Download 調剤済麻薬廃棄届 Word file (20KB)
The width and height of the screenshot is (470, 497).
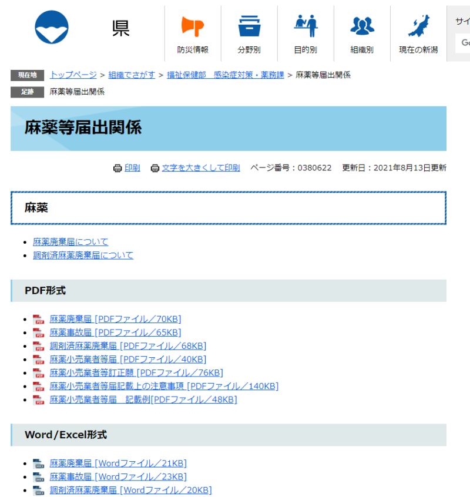click(130, 490)
